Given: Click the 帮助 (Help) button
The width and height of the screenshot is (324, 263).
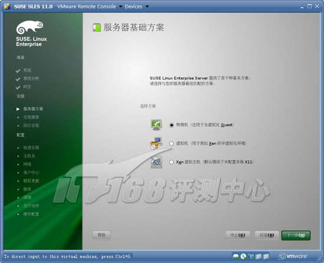Looking at the screenshot, I should (101, 235).
